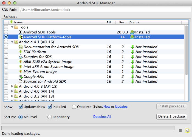Select the API level sort radio button

pyautogui.click(x=21, y=117)
